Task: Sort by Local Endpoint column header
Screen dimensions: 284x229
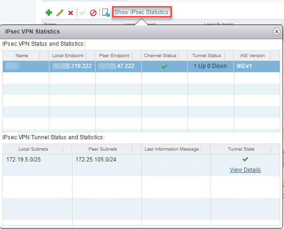Action: coord(72,55)
